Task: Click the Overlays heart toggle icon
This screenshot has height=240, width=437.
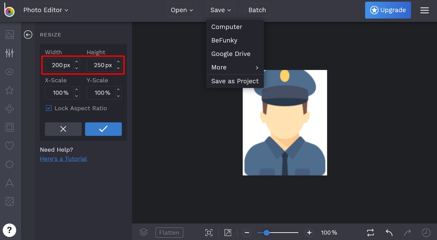Action: click(x=9, y=146)
